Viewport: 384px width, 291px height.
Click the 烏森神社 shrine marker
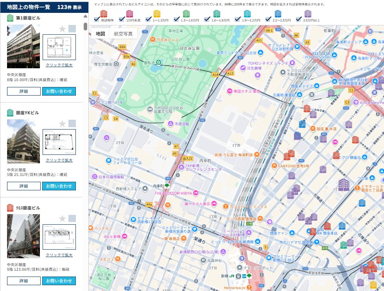pyautogui.click(x=203, y=261)
